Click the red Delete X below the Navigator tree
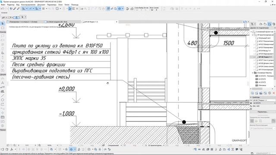This screenshot has height=155, width=276. [274, 93]
